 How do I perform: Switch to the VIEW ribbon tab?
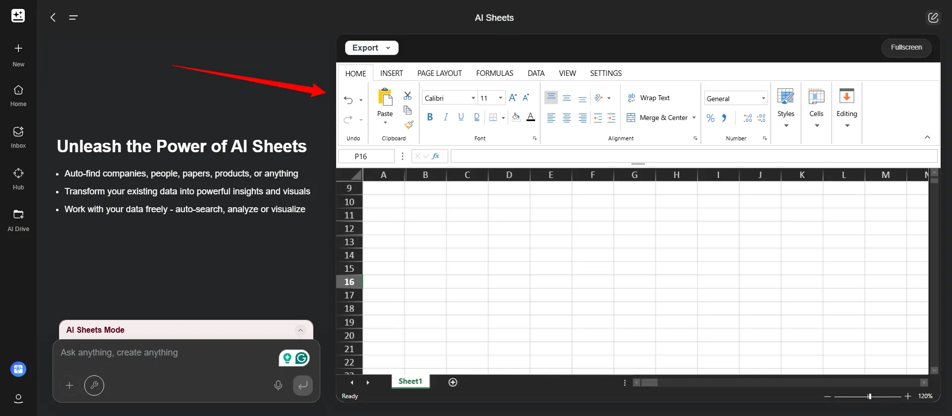pos(567,73)
